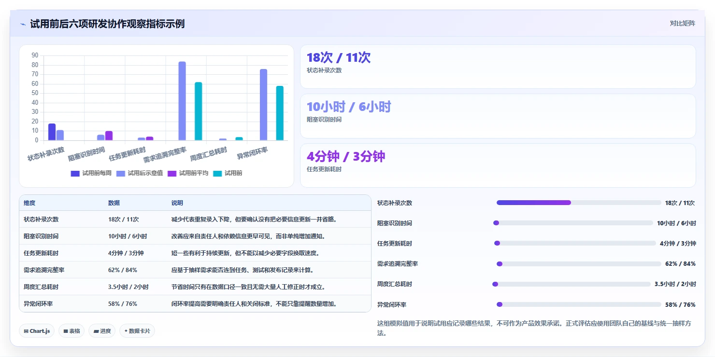This screenshot has height=357, width=715.
Task: Toggle the 试用前每周 legend entry
Action: (x=91, y=173)
